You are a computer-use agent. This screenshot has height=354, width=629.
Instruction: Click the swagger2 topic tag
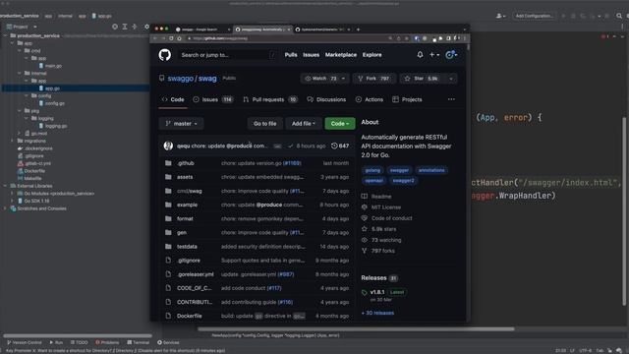tap(403, 181)
